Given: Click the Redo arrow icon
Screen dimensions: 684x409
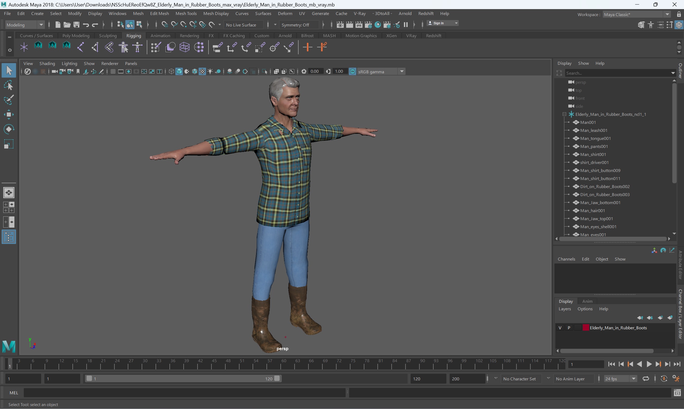Looking at the screenshot, I should pyautogui.click(x=95, y=25).
